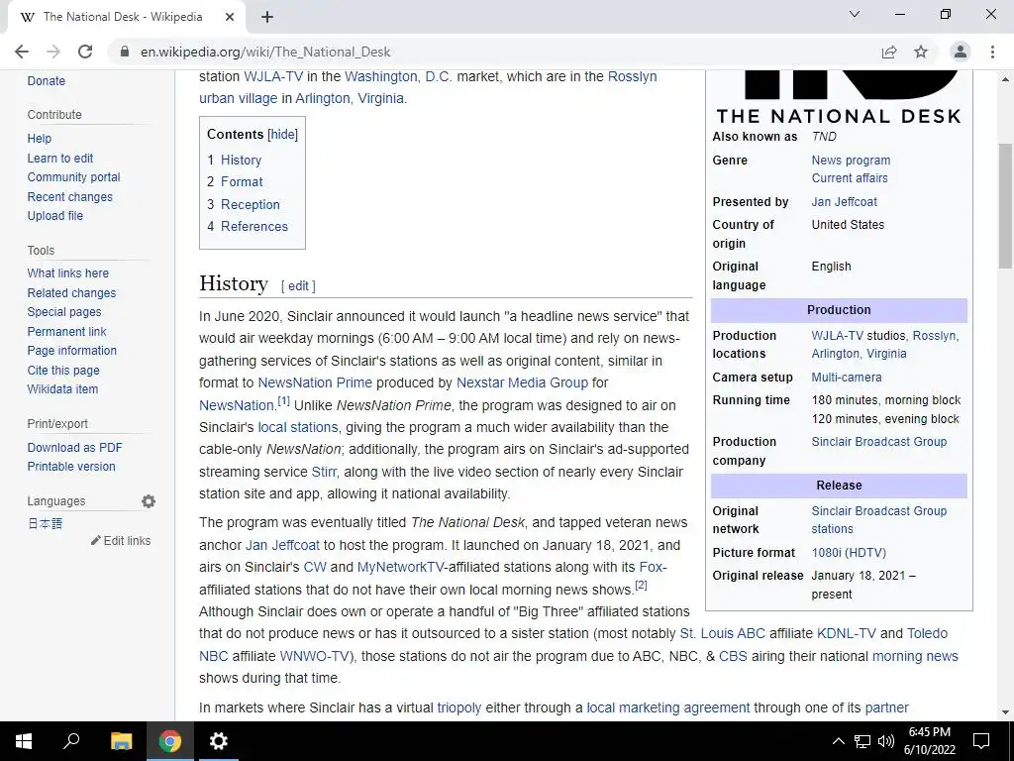The height and width of the screenshot is (761, 1014).
Task: Switch to the Japanese language version
Action: (x=45, y=523)
